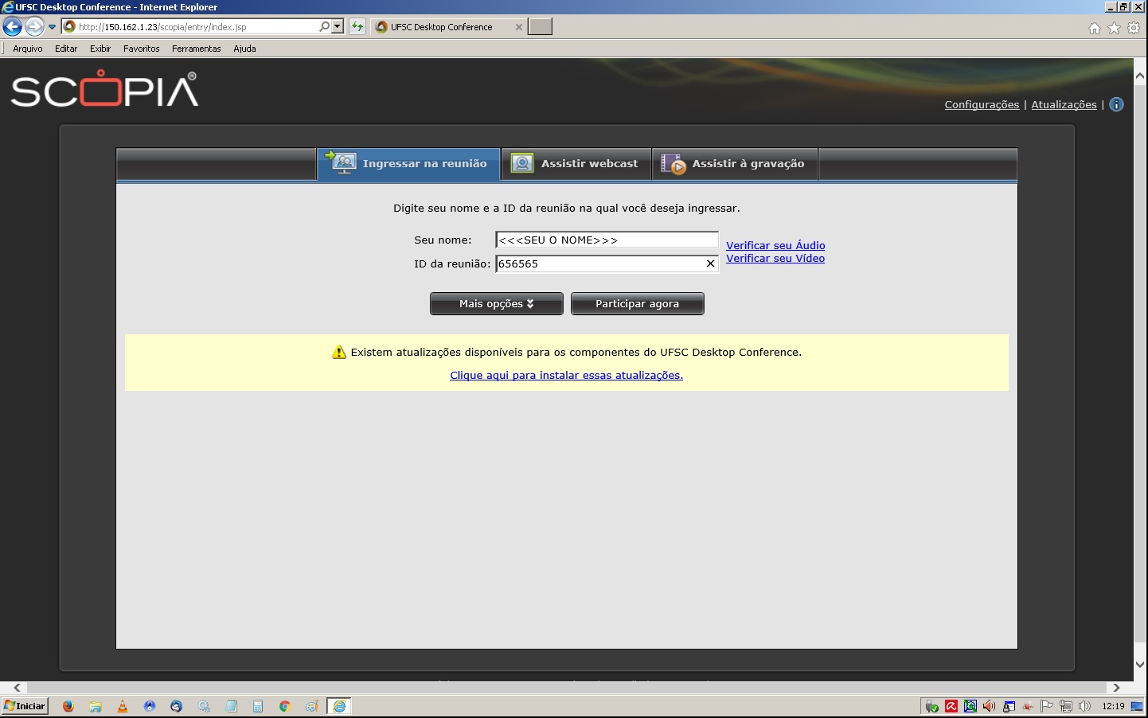Open the Atualizações link
Screen dimensions: 1148x718
pyautogui.click(x=1064, y=104)
